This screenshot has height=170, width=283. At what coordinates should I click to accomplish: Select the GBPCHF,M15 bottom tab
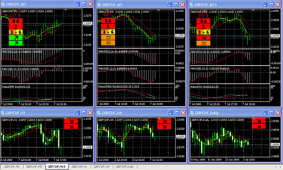(x=57, y=167)
